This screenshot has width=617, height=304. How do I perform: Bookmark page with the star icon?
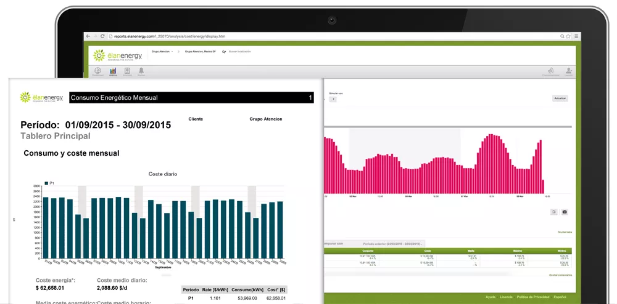point(567,36)
